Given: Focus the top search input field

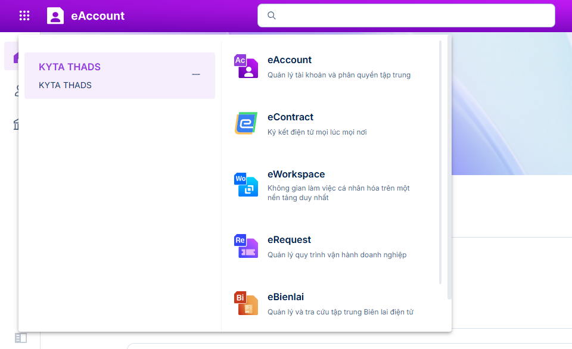Looking at the screenshot, I should pos(411,15).
